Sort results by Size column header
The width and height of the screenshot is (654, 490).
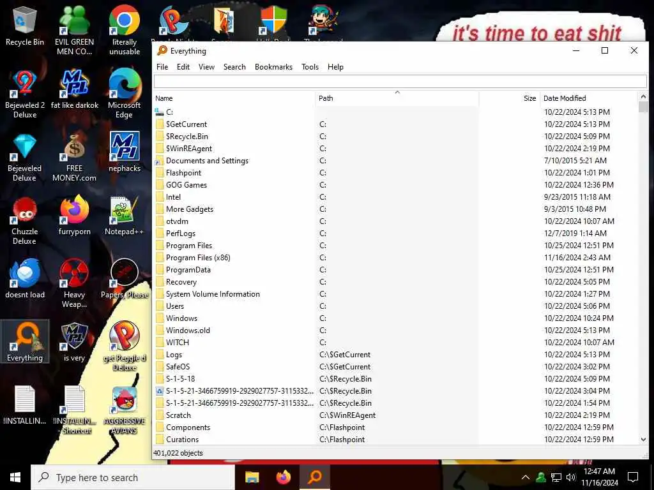(x=510, y=98)
